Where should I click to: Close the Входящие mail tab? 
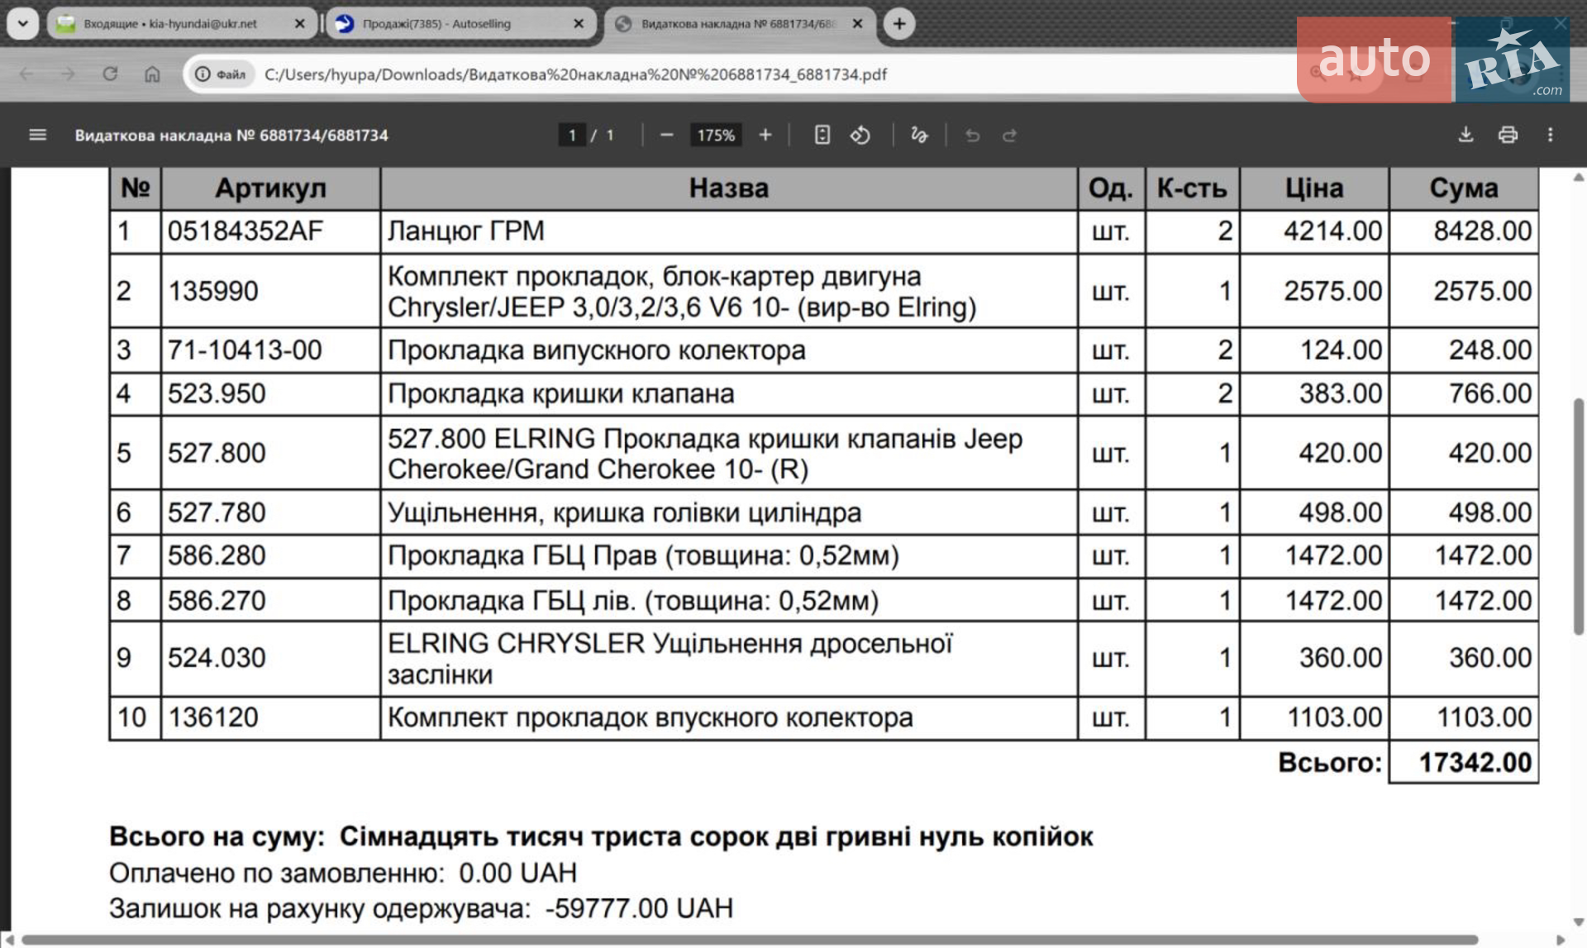(300, 24)
